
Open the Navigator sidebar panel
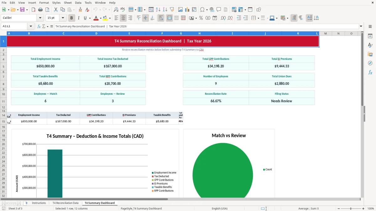click(370, 63)
